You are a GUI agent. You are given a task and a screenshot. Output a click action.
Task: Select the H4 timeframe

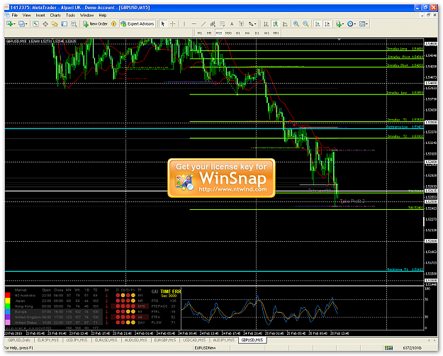[247, 33]
